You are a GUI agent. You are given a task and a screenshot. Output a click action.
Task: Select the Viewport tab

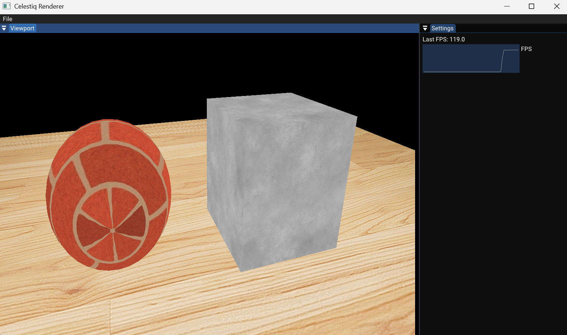(x=22, y=28)
